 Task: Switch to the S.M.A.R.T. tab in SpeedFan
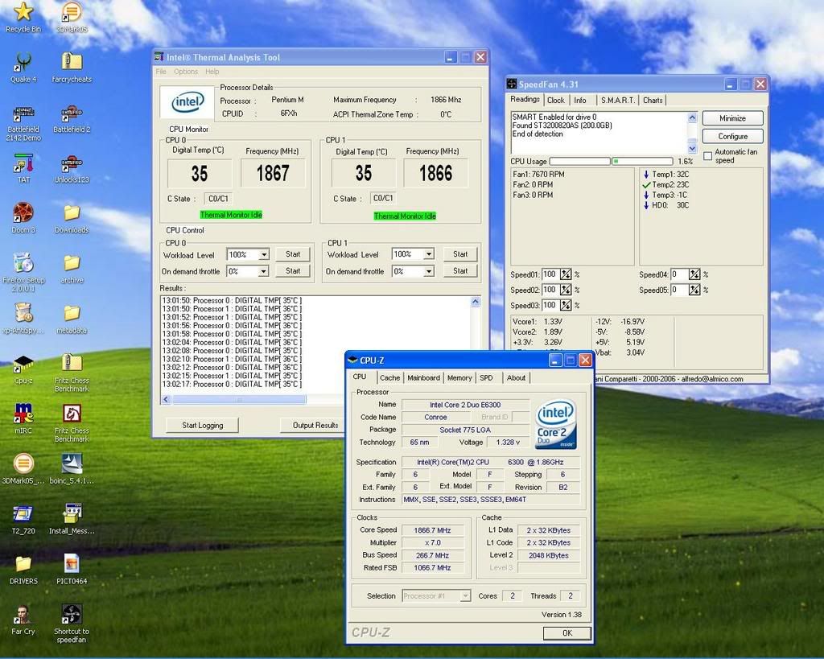tap(617, 100)
